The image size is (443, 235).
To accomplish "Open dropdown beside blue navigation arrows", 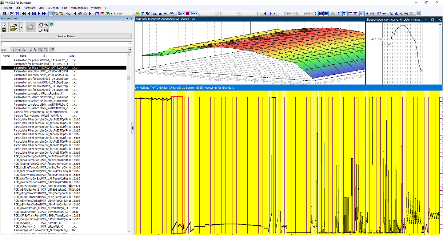I will 274,14.
